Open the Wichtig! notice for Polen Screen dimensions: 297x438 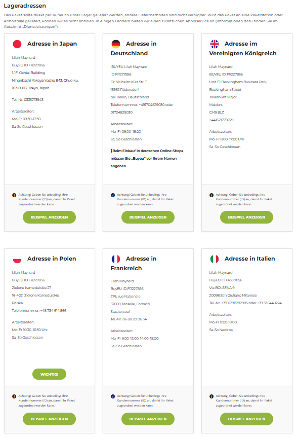(50, 374)
